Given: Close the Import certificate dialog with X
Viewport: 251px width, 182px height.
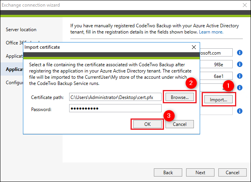Looking at the screenshot, I should (x=194, y=47).
